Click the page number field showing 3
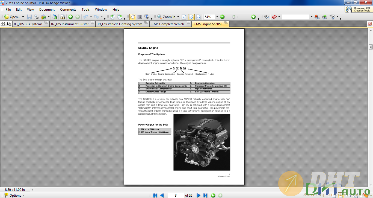 tap(176, 195)
